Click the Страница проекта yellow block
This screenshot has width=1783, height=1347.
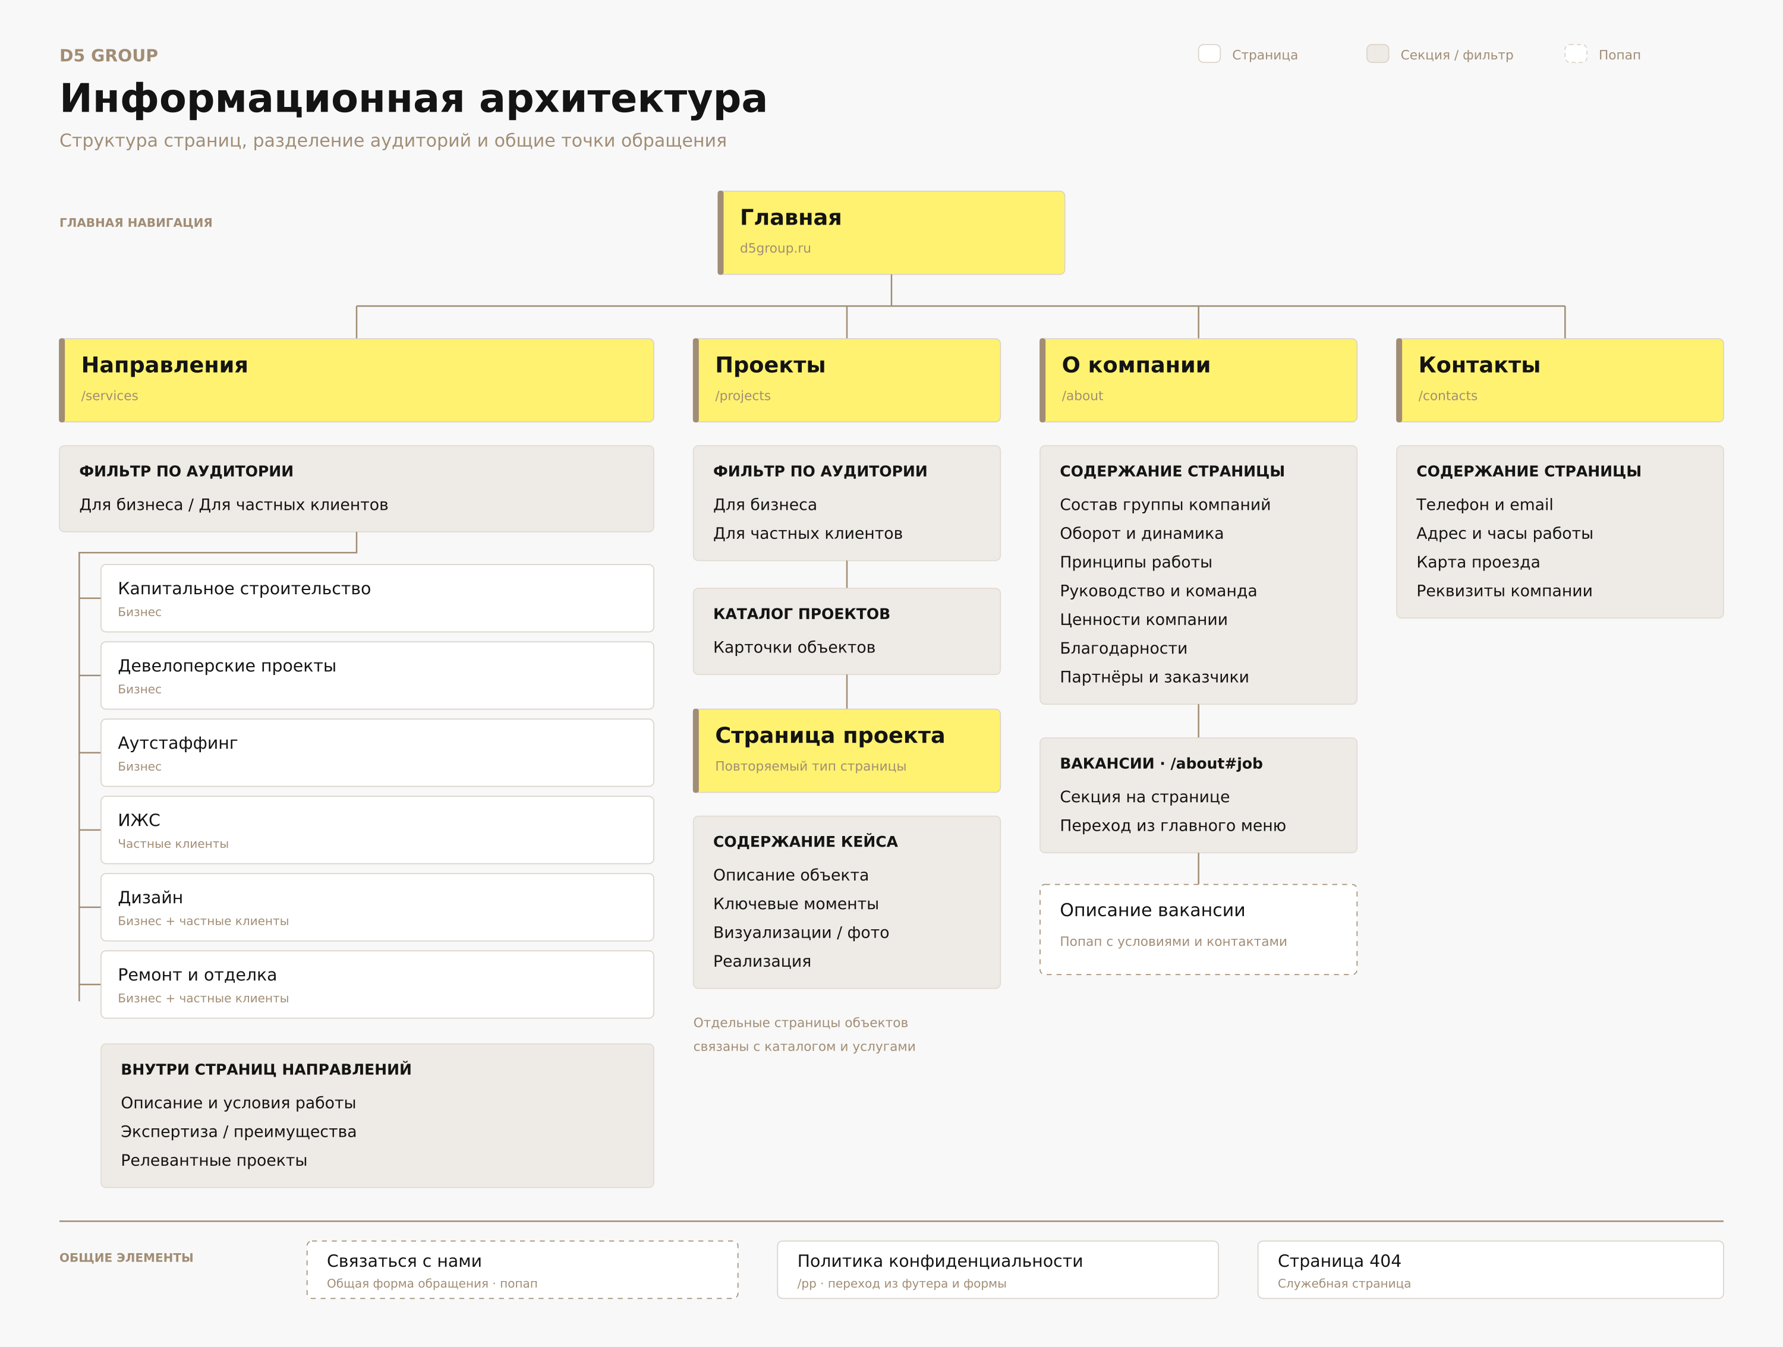[x=846, y=751]
